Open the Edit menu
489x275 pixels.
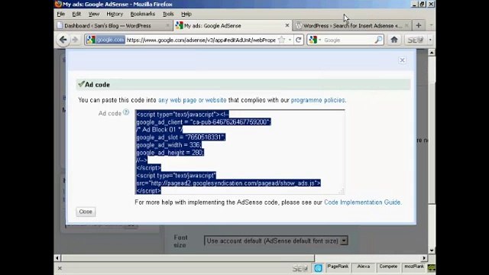pos(76,14)
